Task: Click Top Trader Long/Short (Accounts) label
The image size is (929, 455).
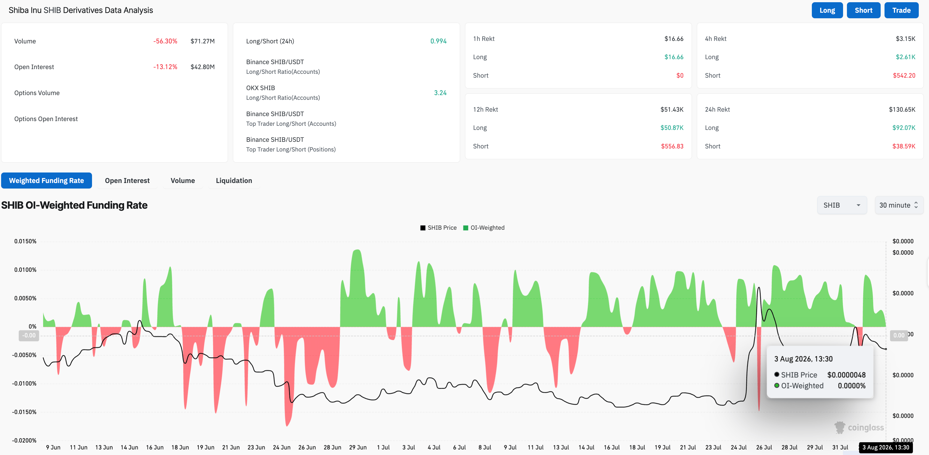Action: pos(291,124)
